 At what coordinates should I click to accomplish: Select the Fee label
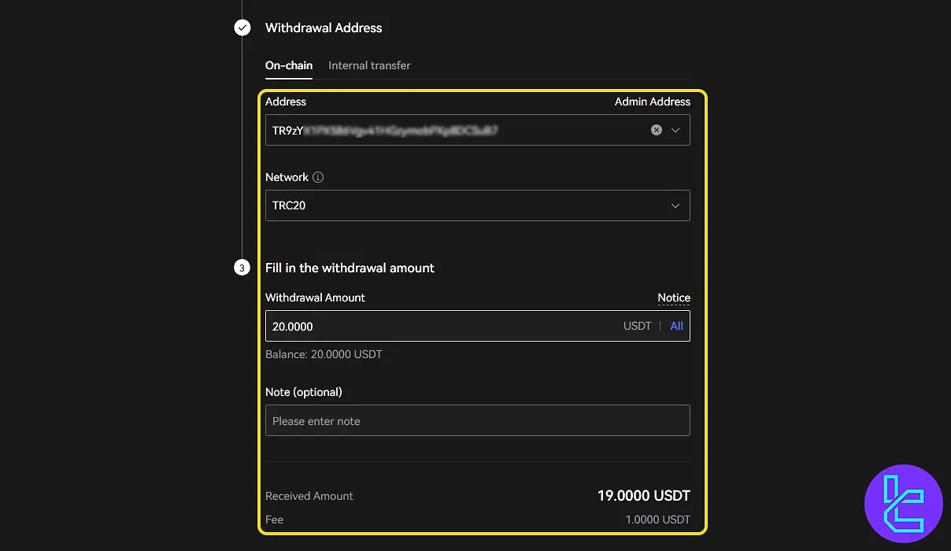274,520
